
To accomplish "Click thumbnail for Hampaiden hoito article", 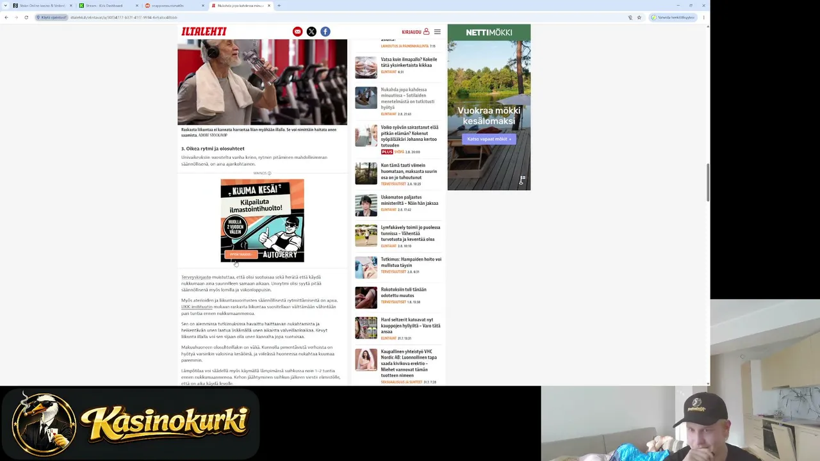I will pos(366,268).
